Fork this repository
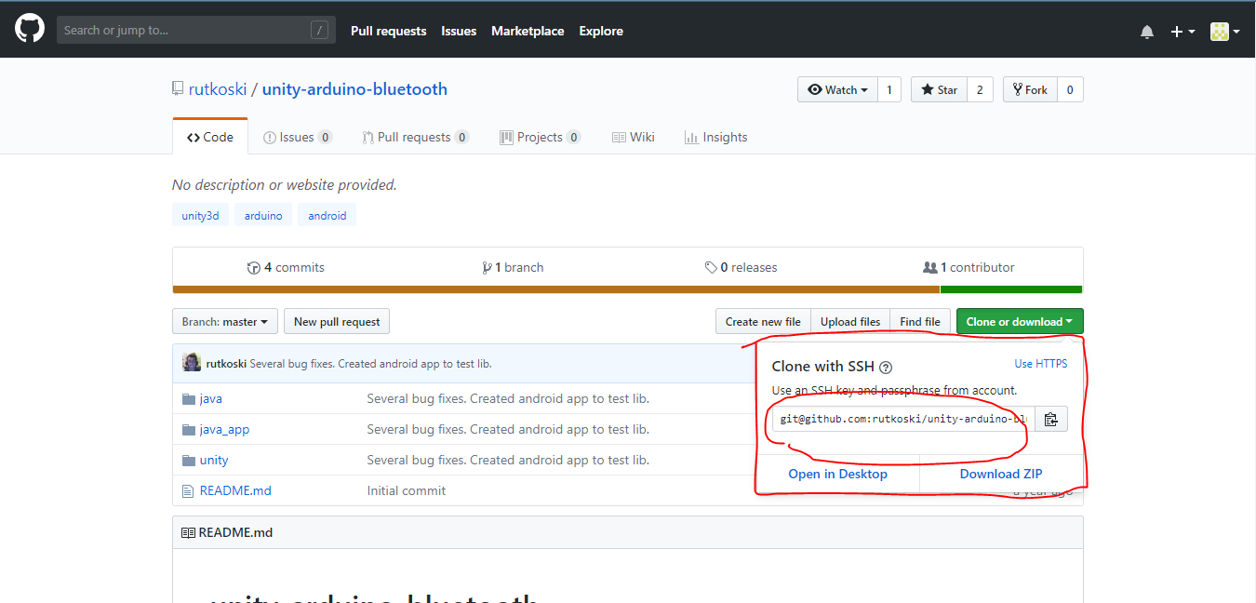This screenshot has height=603, width=1256. point(1030,89)
